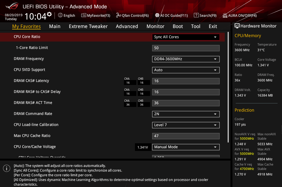282x187 pixels.
Task: Open the Main tab
Action: [x=55, y=26]
